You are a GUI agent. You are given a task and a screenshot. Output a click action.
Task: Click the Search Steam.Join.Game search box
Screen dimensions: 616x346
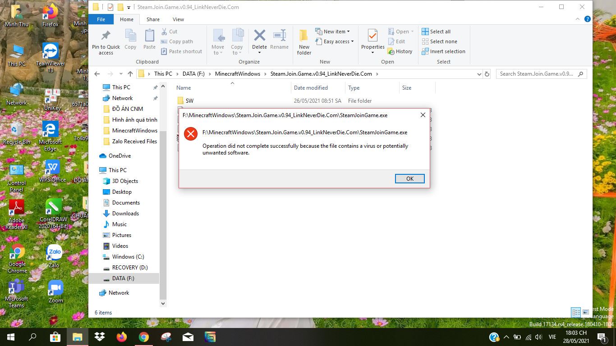click(537, 74)
